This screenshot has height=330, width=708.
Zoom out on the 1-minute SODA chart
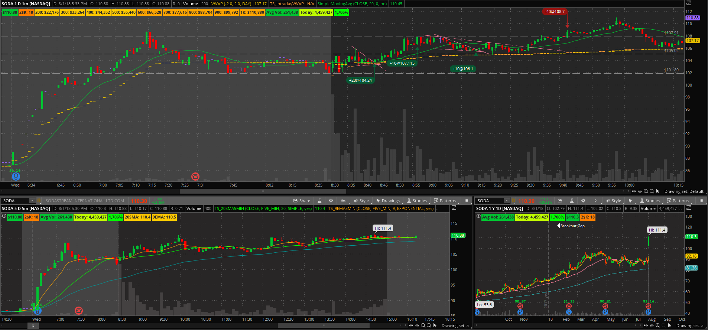[652, 191]
